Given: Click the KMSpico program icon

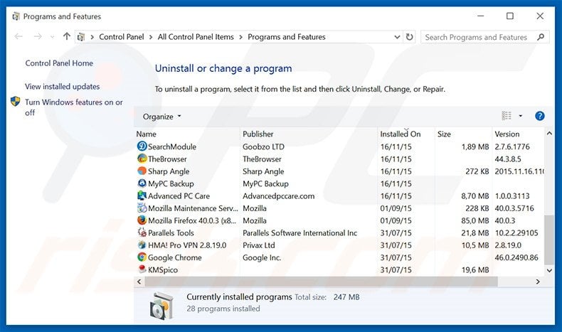Looking at the screenshot, I should tap(142, 269).
